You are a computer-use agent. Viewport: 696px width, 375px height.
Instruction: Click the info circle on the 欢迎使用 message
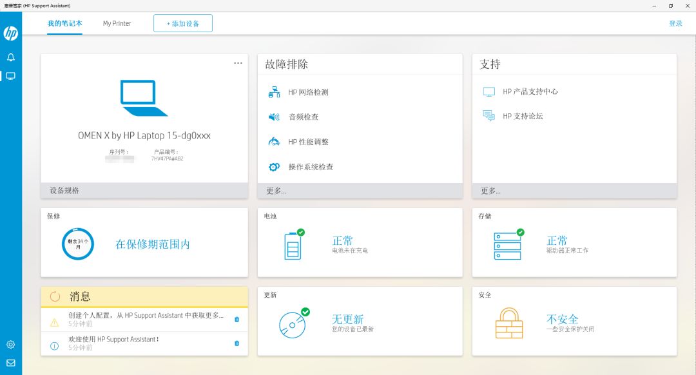(x=55, y=346)
